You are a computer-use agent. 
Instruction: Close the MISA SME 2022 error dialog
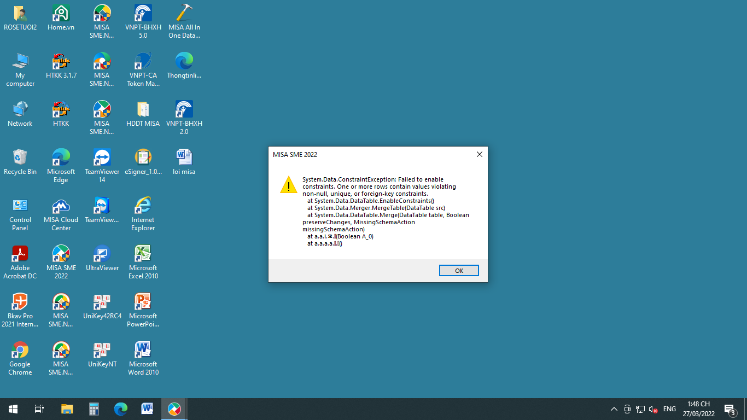(x=480, y=154)
